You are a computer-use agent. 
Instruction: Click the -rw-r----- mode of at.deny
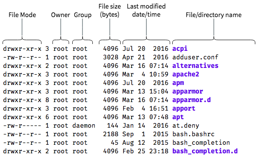22,126
